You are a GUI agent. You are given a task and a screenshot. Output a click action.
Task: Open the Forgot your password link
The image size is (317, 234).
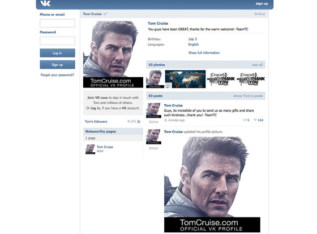(57, 75)
